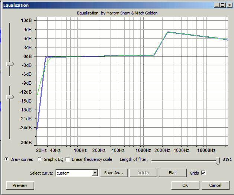Click the lower vertical dB range slider thumb

[x=10, y=97]
